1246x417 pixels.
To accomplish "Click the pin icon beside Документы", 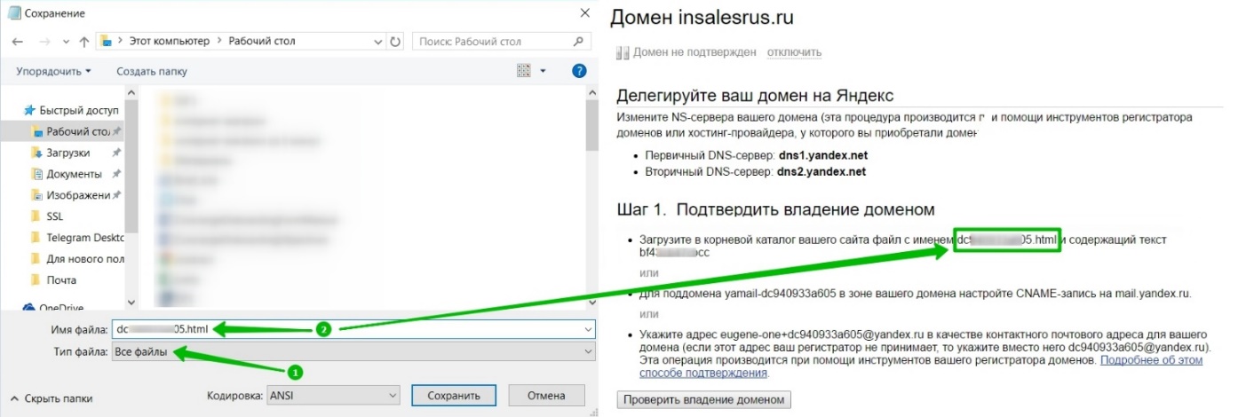I will point(116,174).
